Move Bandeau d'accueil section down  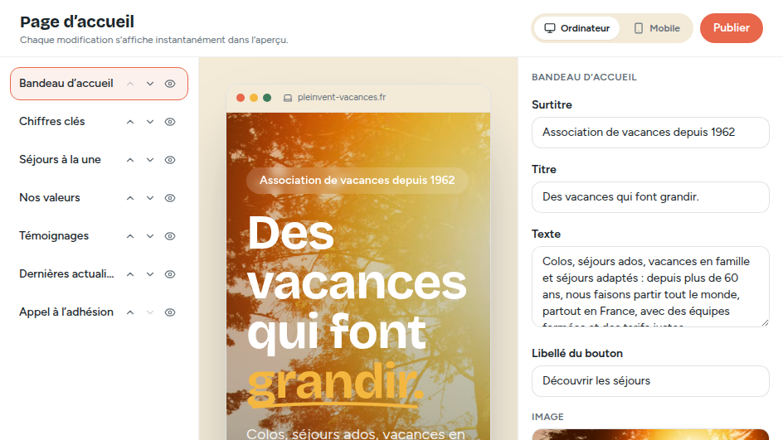tap(150, 84)
